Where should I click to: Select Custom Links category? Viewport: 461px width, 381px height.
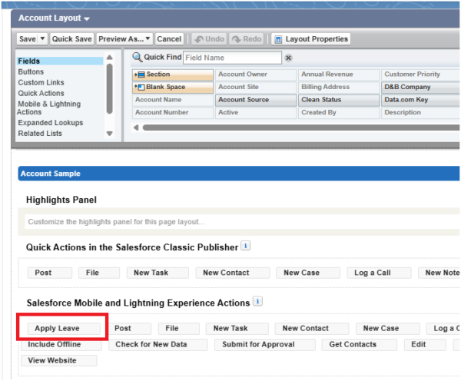click(41, 82)
